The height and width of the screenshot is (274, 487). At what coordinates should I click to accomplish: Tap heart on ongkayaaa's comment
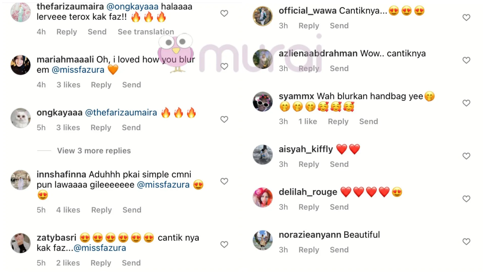coord(224,119)
